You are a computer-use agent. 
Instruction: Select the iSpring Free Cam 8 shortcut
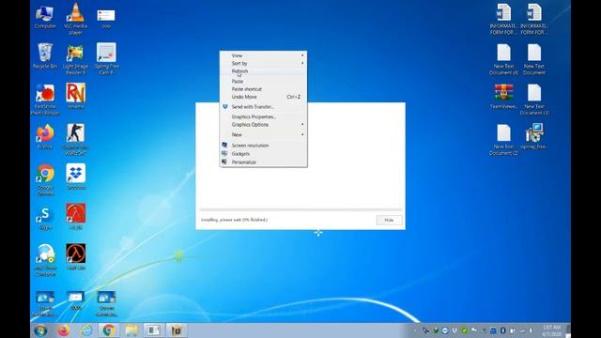tap(106, 58)
